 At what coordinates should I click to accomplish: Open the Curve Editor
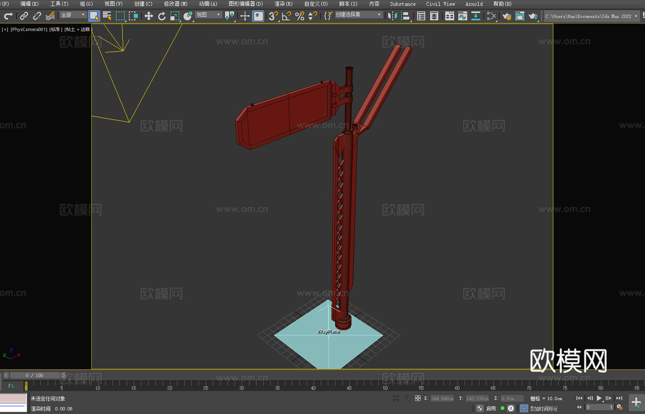(x=462, y=16)
